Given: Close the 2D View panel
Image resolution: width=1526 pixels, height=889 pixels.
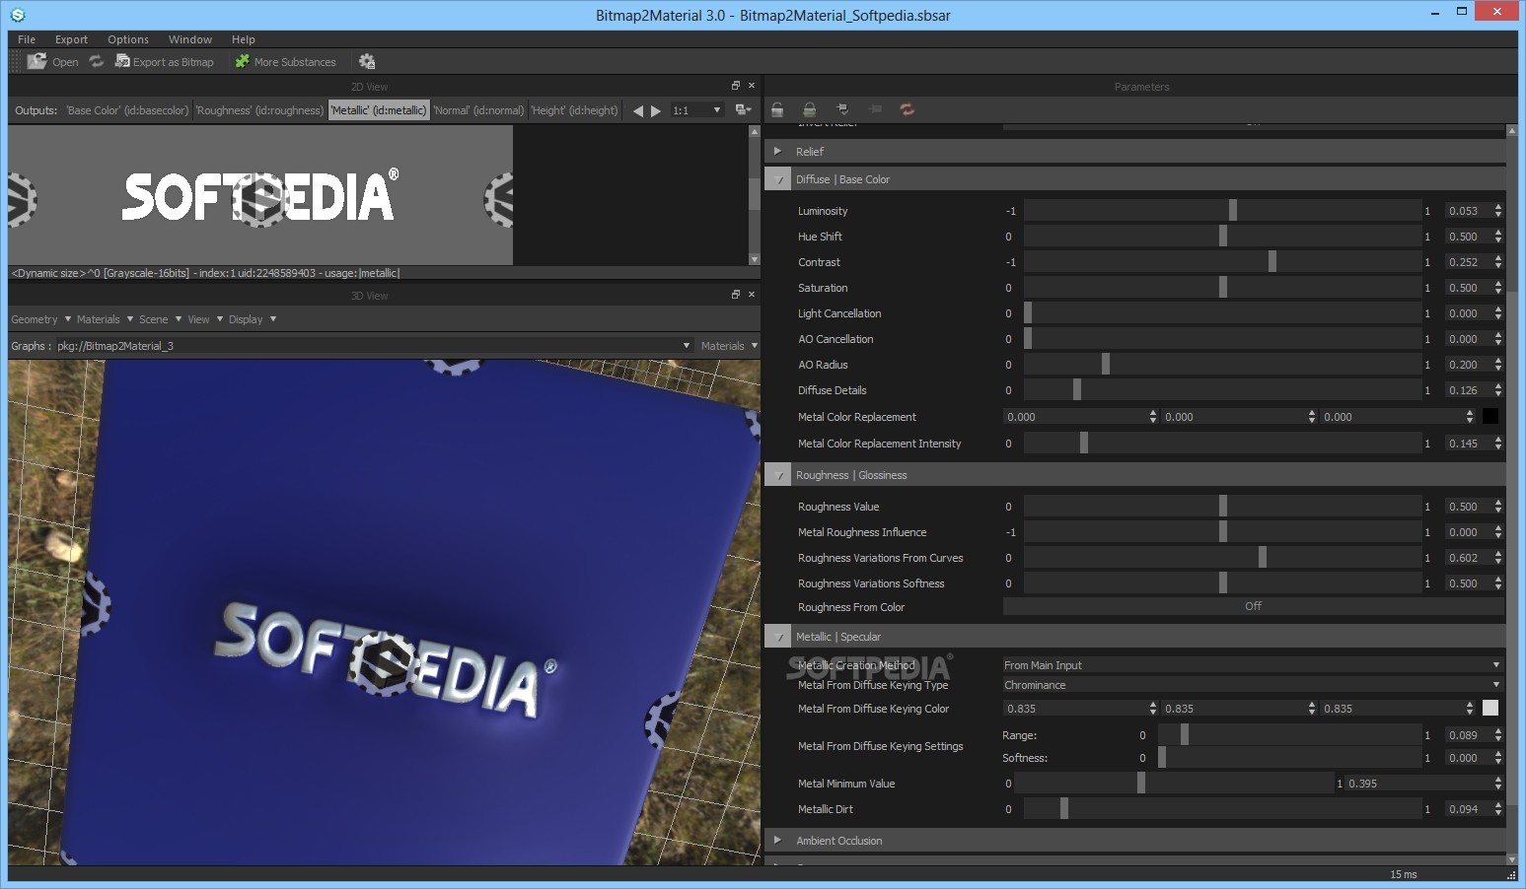Looking at the screenshot, I should [x=752, y=86].
